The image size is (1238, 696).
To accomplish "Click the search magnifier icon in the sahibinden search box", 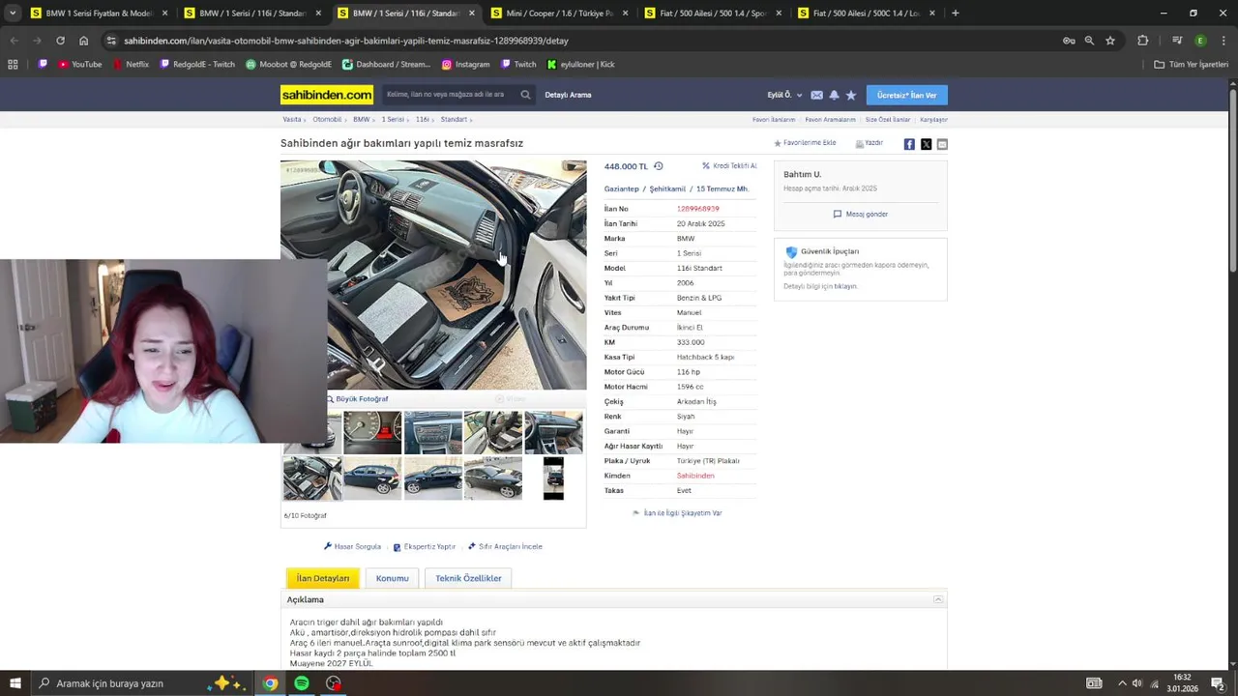I will (x=525, y=95).
